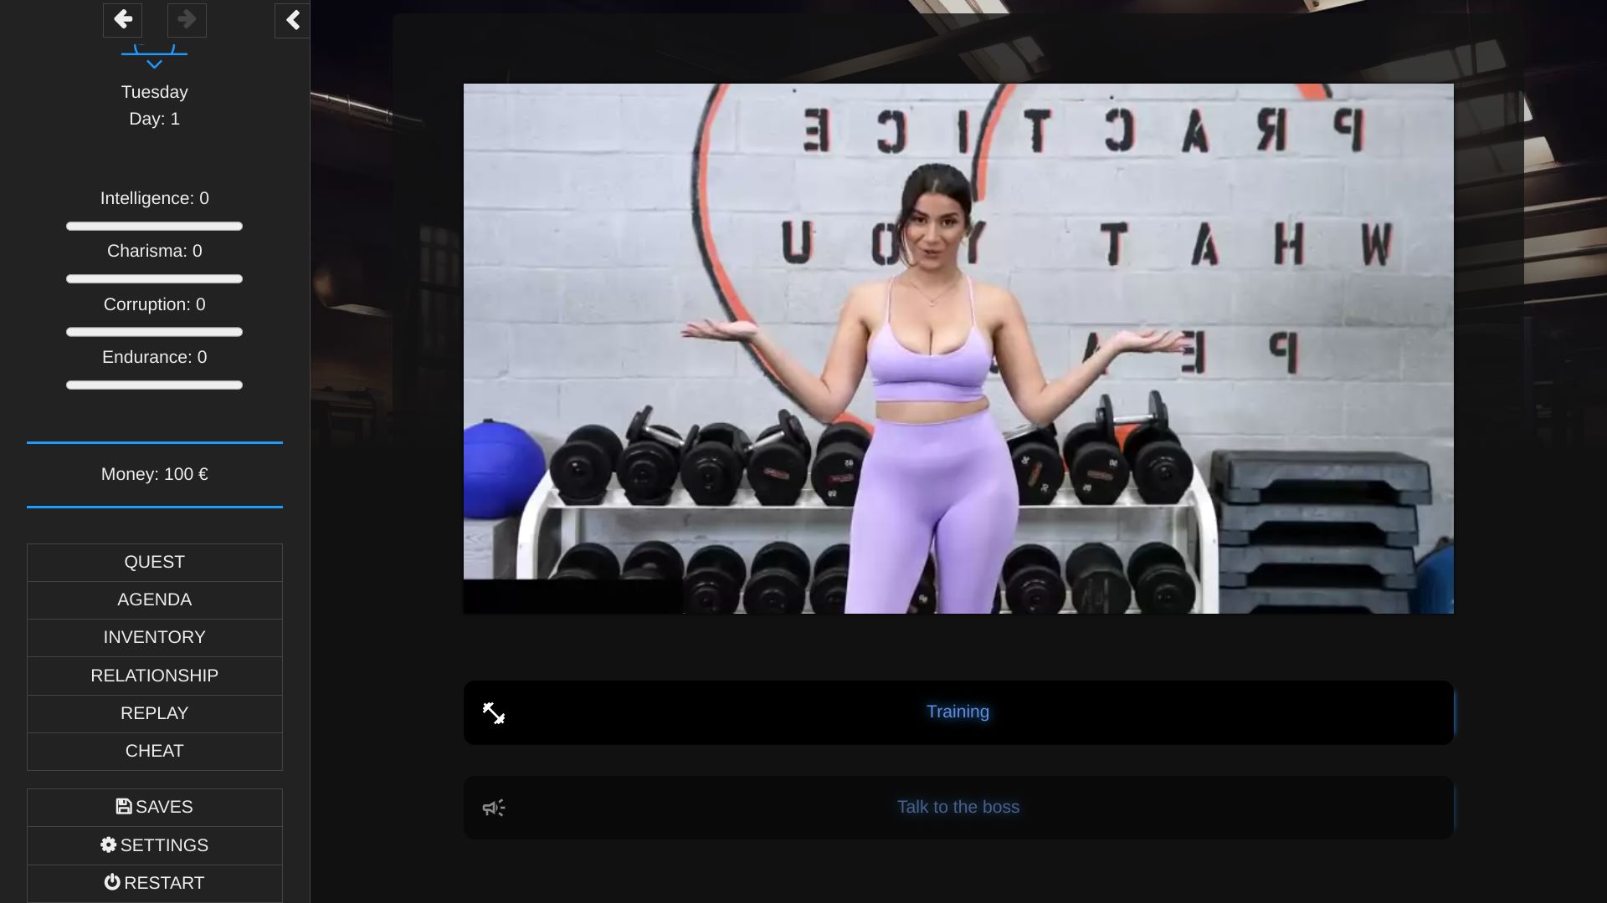Collapse the sidebar with chevron button
Image resolution: width=1607 pixels, height=903 pixels.
coord(292,20)
